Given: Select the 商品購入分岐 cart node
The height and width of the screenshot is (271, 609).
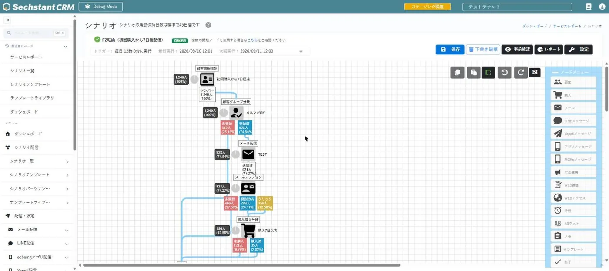Looking at the screenshot, I should click(248, 230).
